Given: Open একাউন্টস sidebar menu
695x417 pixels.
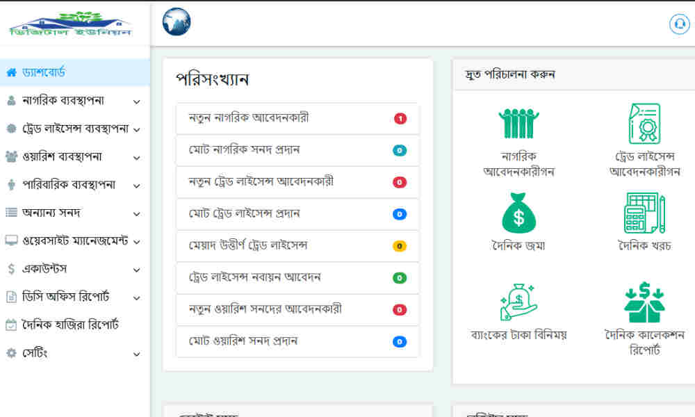Looking at the screenshot, I should [x=73, y=269].
